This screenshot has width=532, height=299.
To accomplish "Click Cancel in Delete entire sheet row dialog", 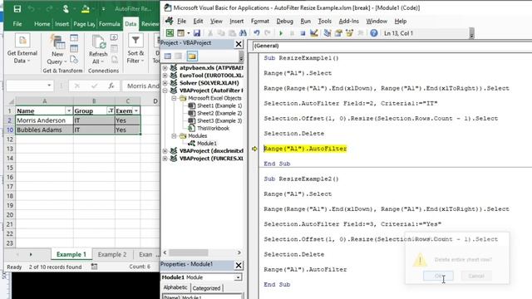I will coord(476,276).
